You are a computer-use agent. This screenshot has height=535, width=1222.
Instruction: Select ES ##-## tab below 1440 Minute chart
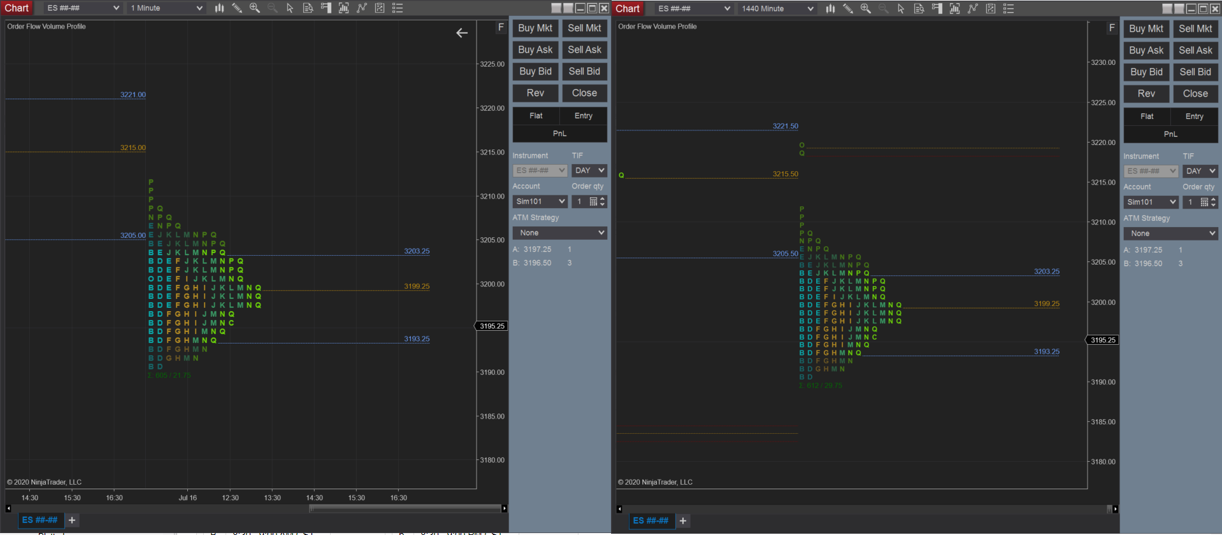(x=651, y=521)
